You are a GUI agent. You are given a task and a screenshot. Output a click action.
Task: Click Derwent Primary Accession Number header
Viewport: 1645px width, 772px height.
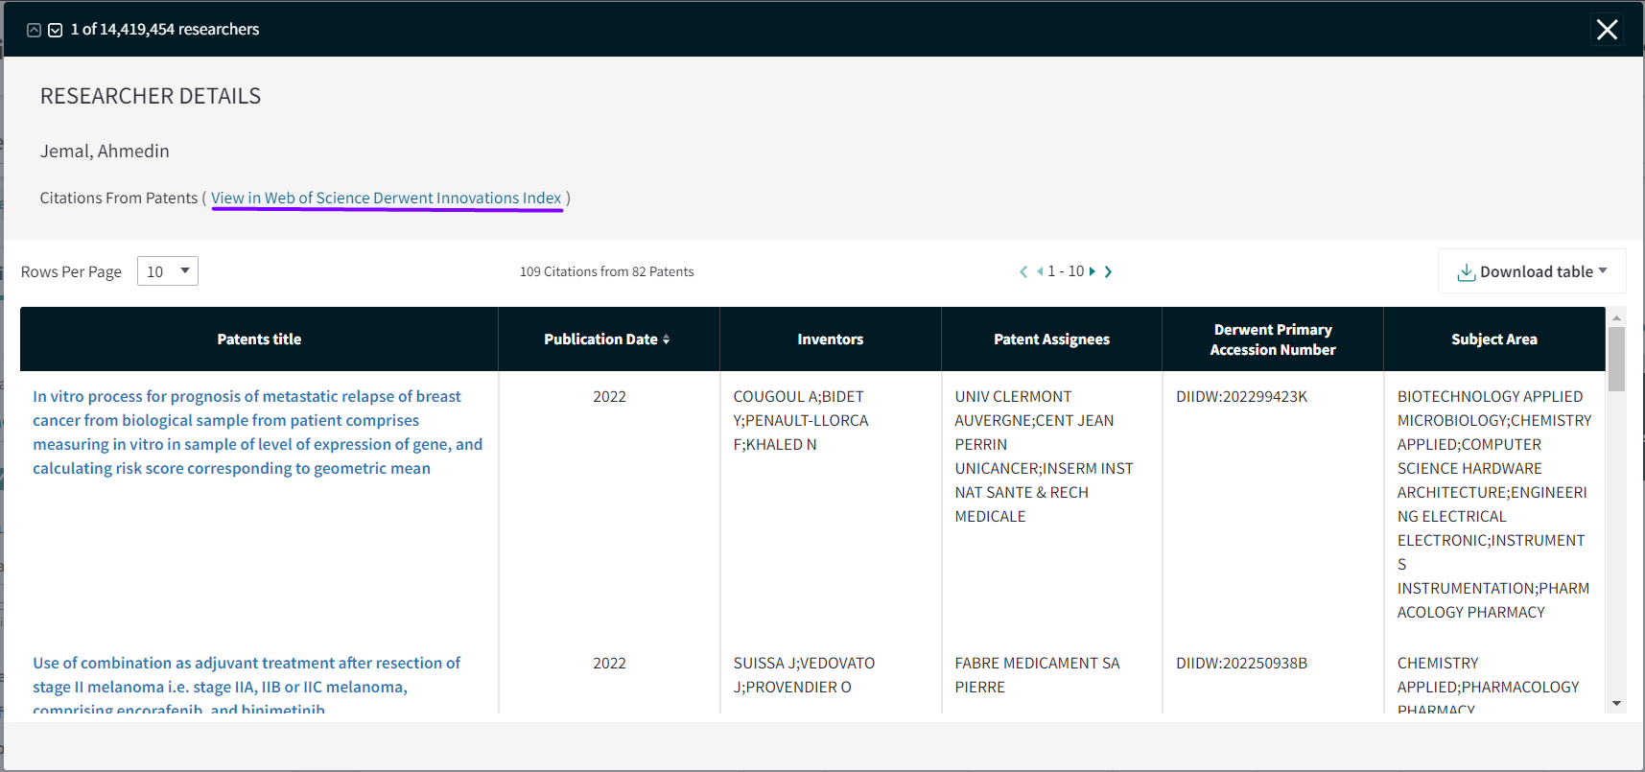[1273, 339]
